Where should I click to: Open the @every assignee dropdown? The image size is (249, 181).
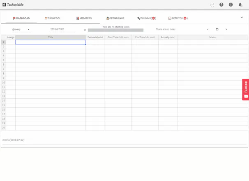coord(21,29)
